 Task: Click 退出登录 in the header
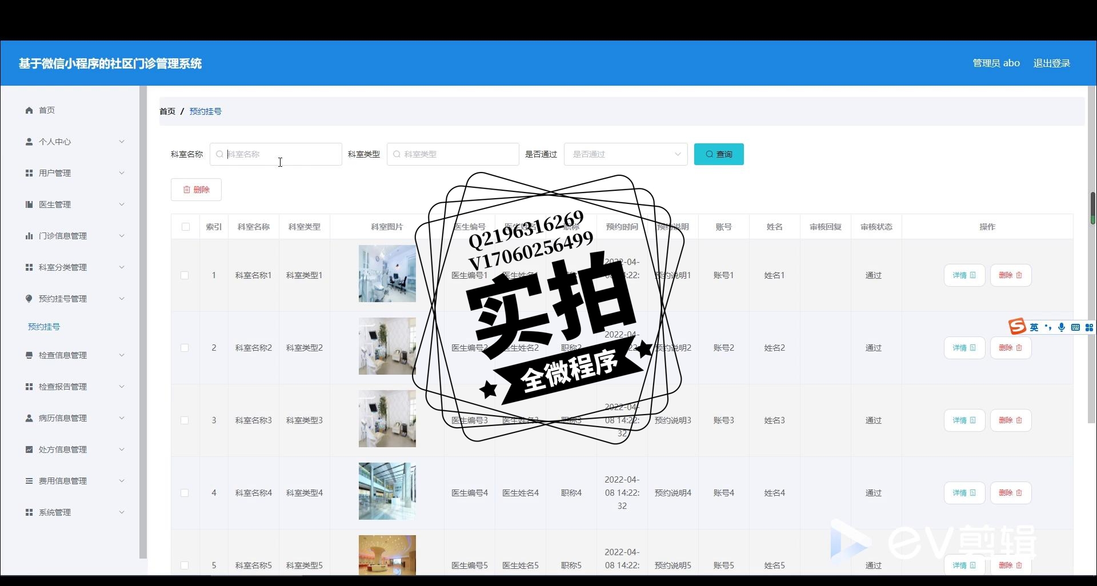(x=1051, y=63)
